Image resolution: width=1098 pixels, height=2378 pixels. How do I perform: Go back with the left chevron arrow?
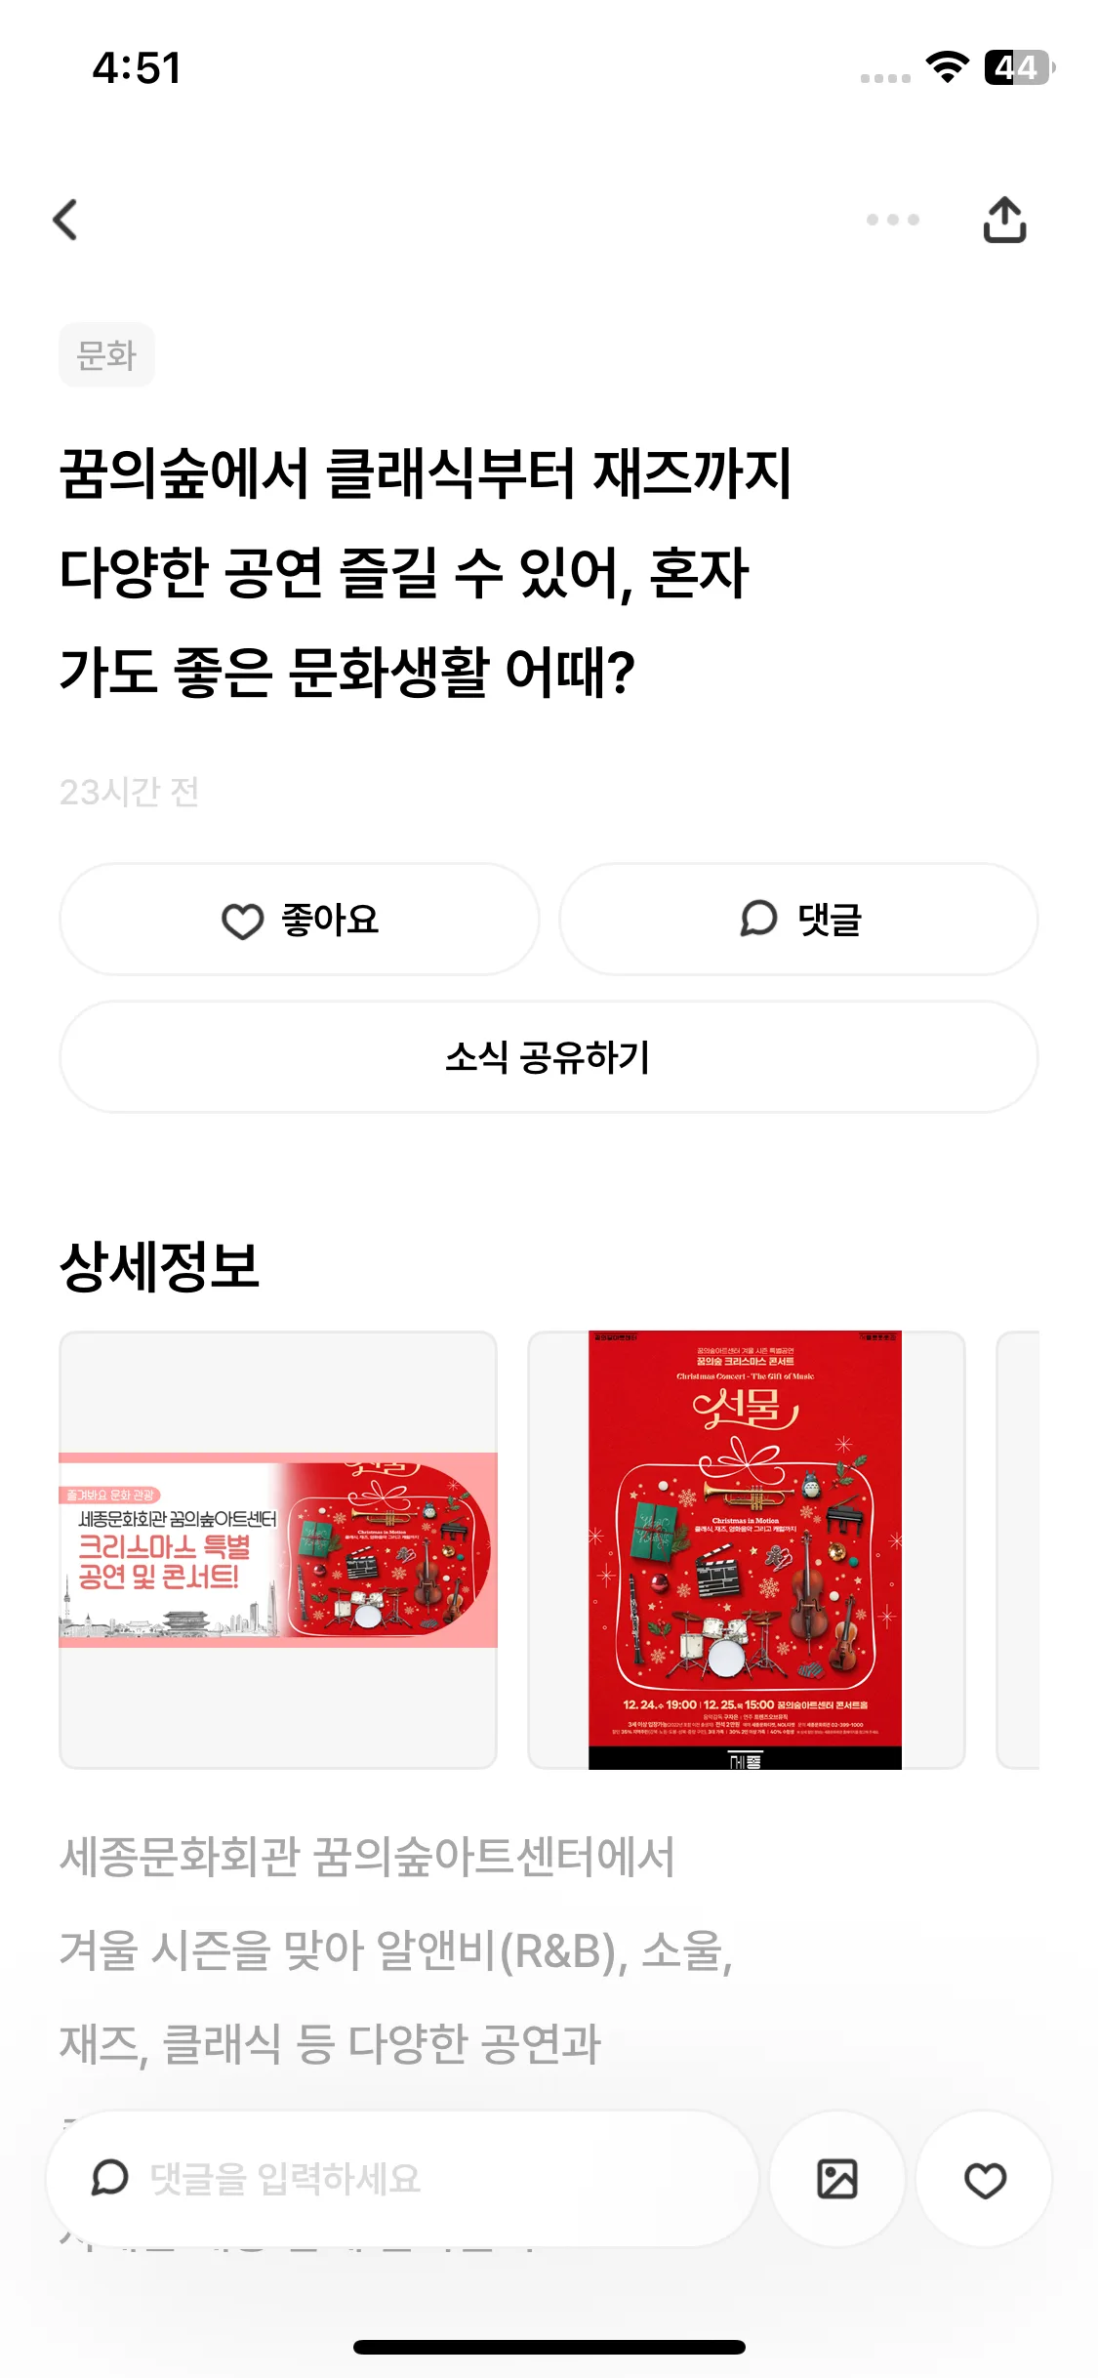(65, 220)
